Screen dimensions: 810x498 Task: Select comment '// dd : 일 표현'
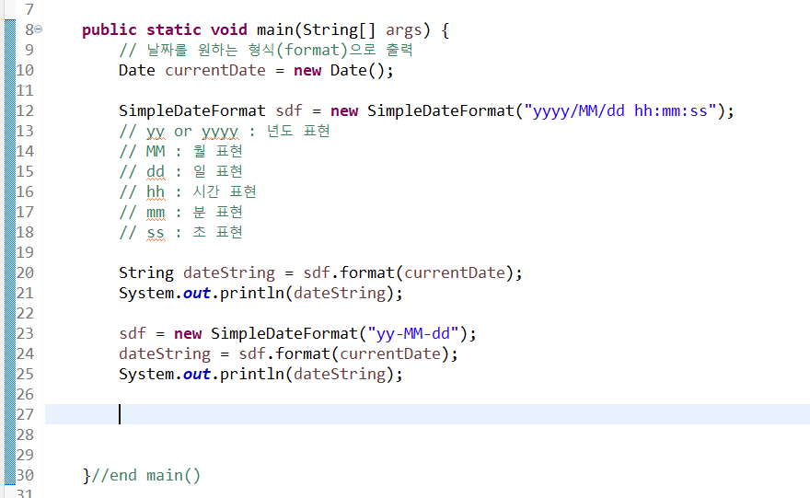point(180,171)
